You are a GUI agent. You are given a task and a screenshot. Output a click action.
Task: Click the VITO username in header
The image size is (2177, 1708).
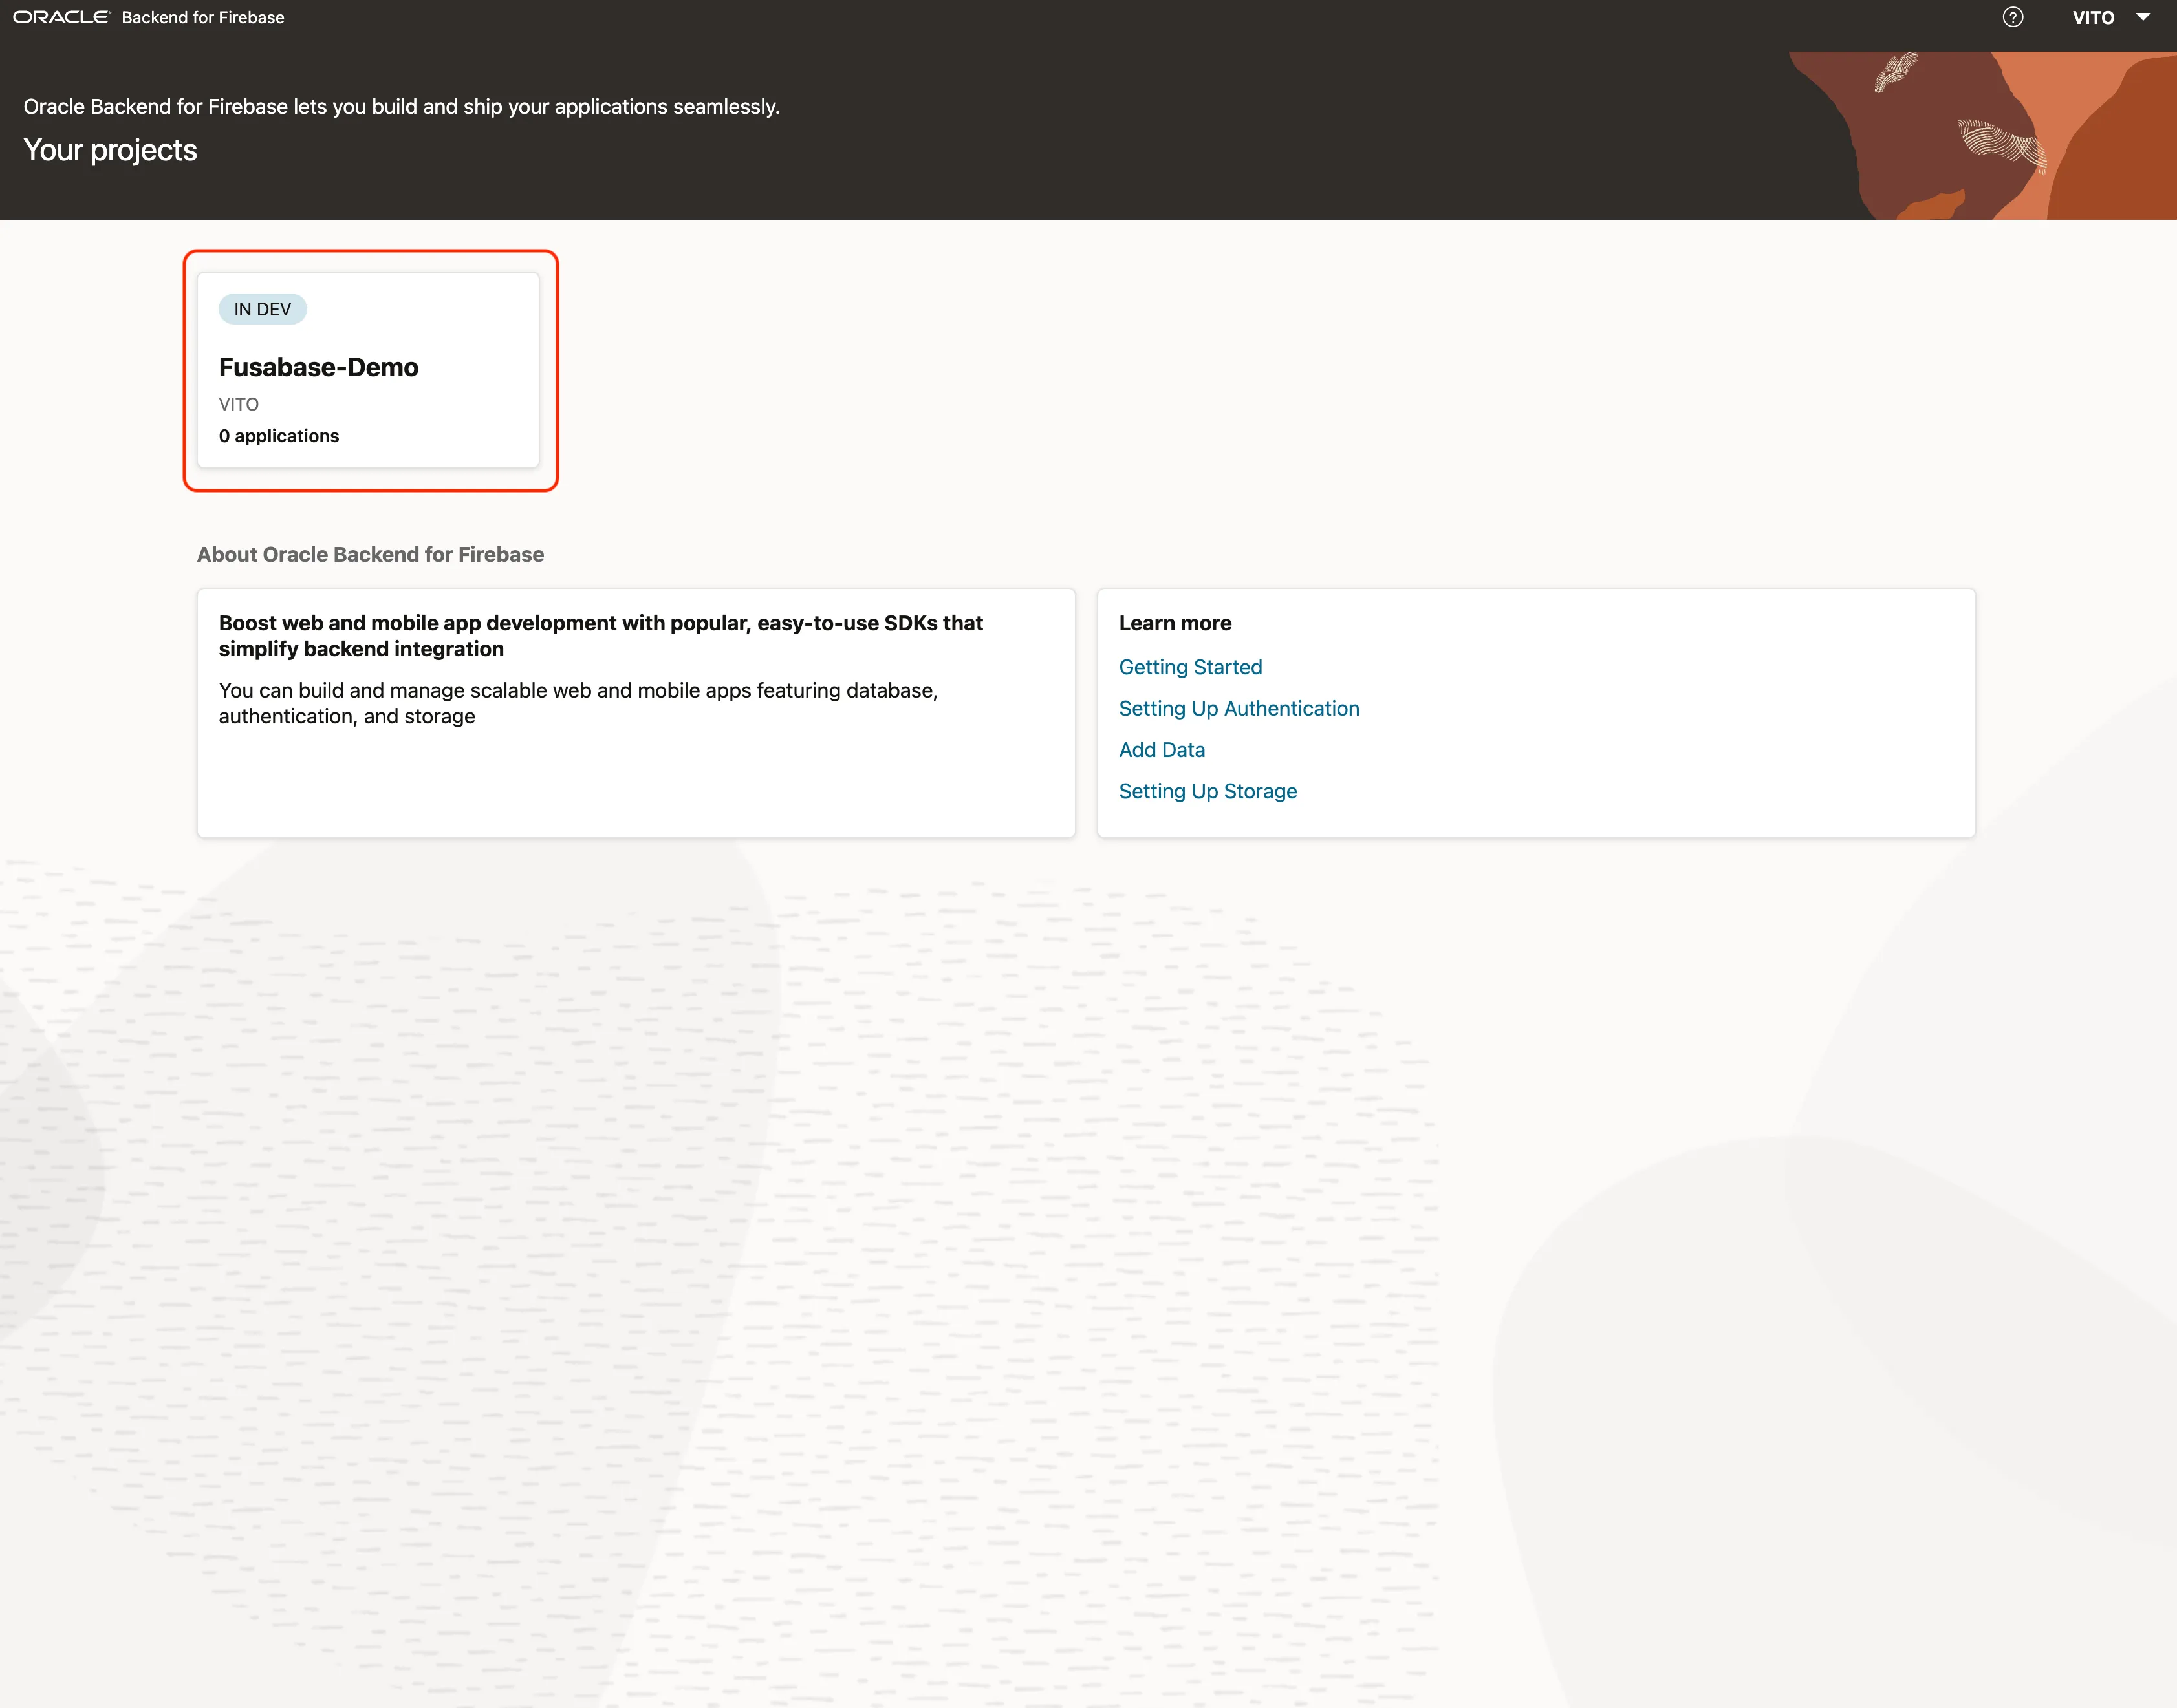[x=2093, y=17]
